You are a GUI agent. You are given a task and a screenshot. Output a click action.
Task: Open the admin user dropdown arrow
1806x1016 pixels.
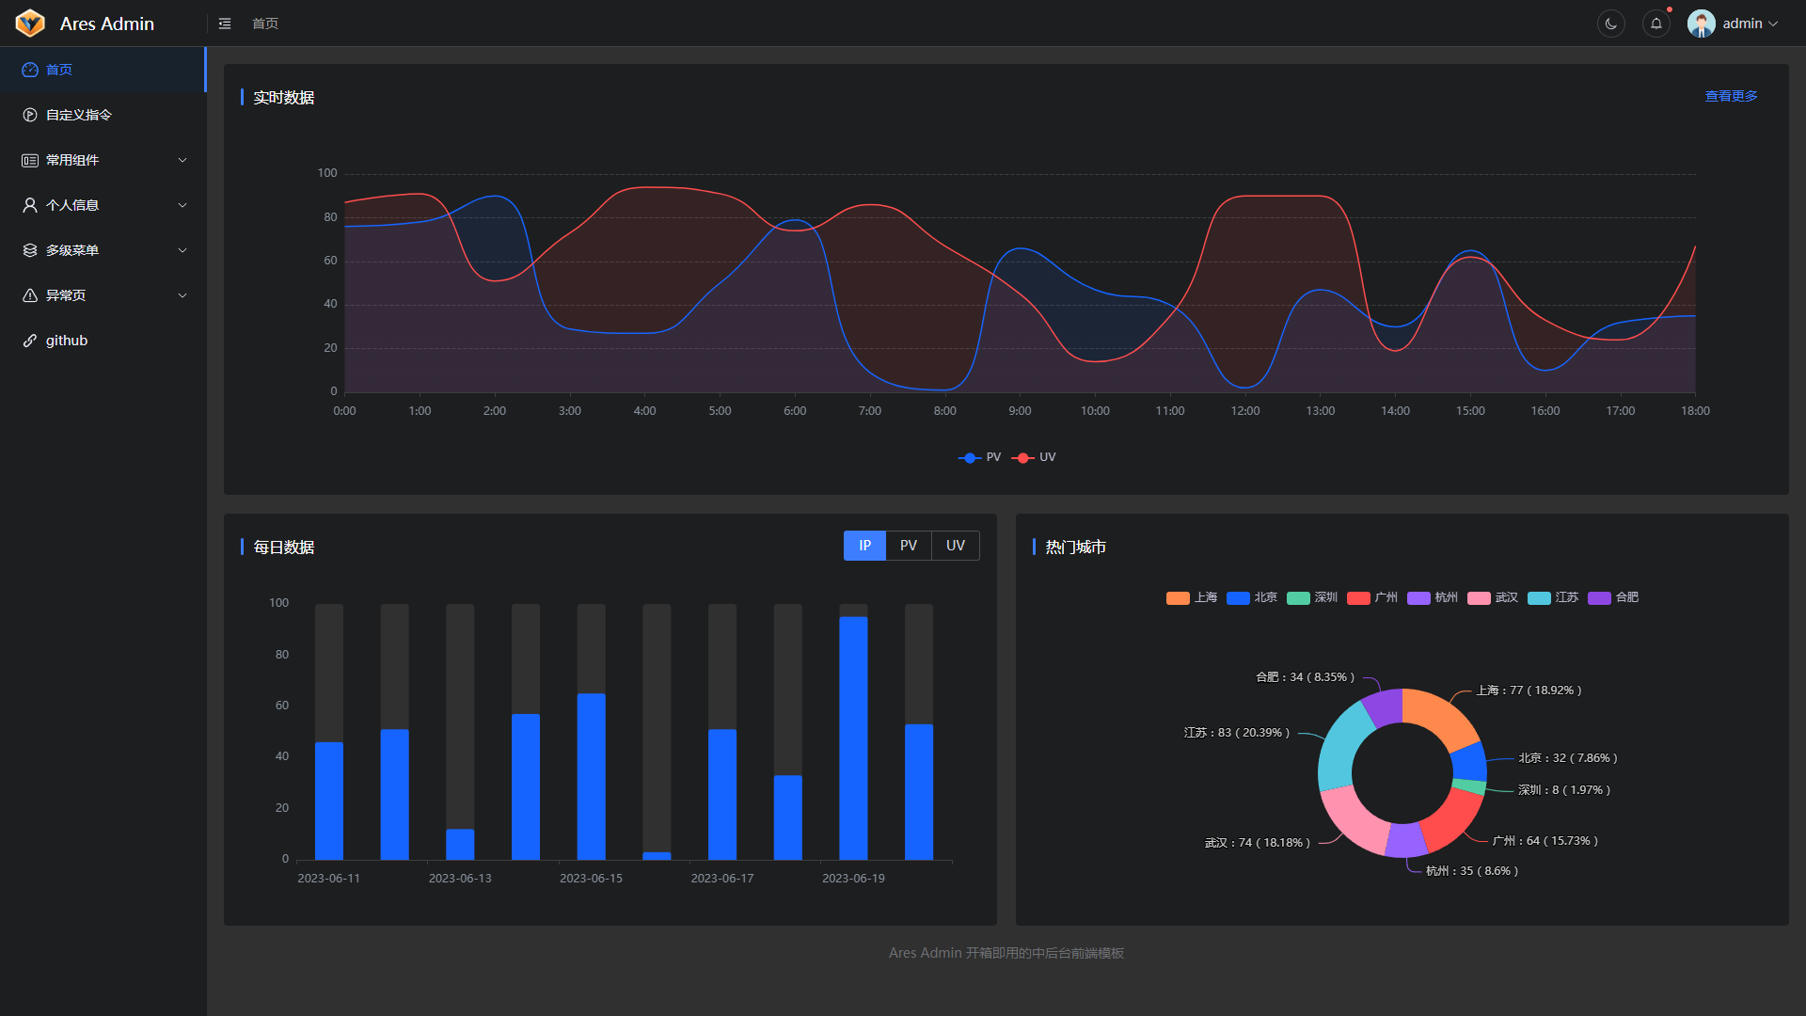(x=1773, y=24)
